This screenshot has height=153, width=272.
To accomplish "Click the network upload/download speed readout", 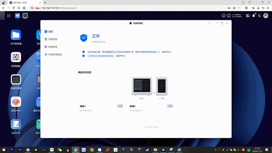I will 237,16.
